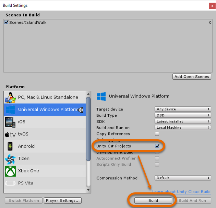The width and height of the screenshot is (216, 208).
Task: Click the Add Open Scenes button
Action: click(192, 77)
